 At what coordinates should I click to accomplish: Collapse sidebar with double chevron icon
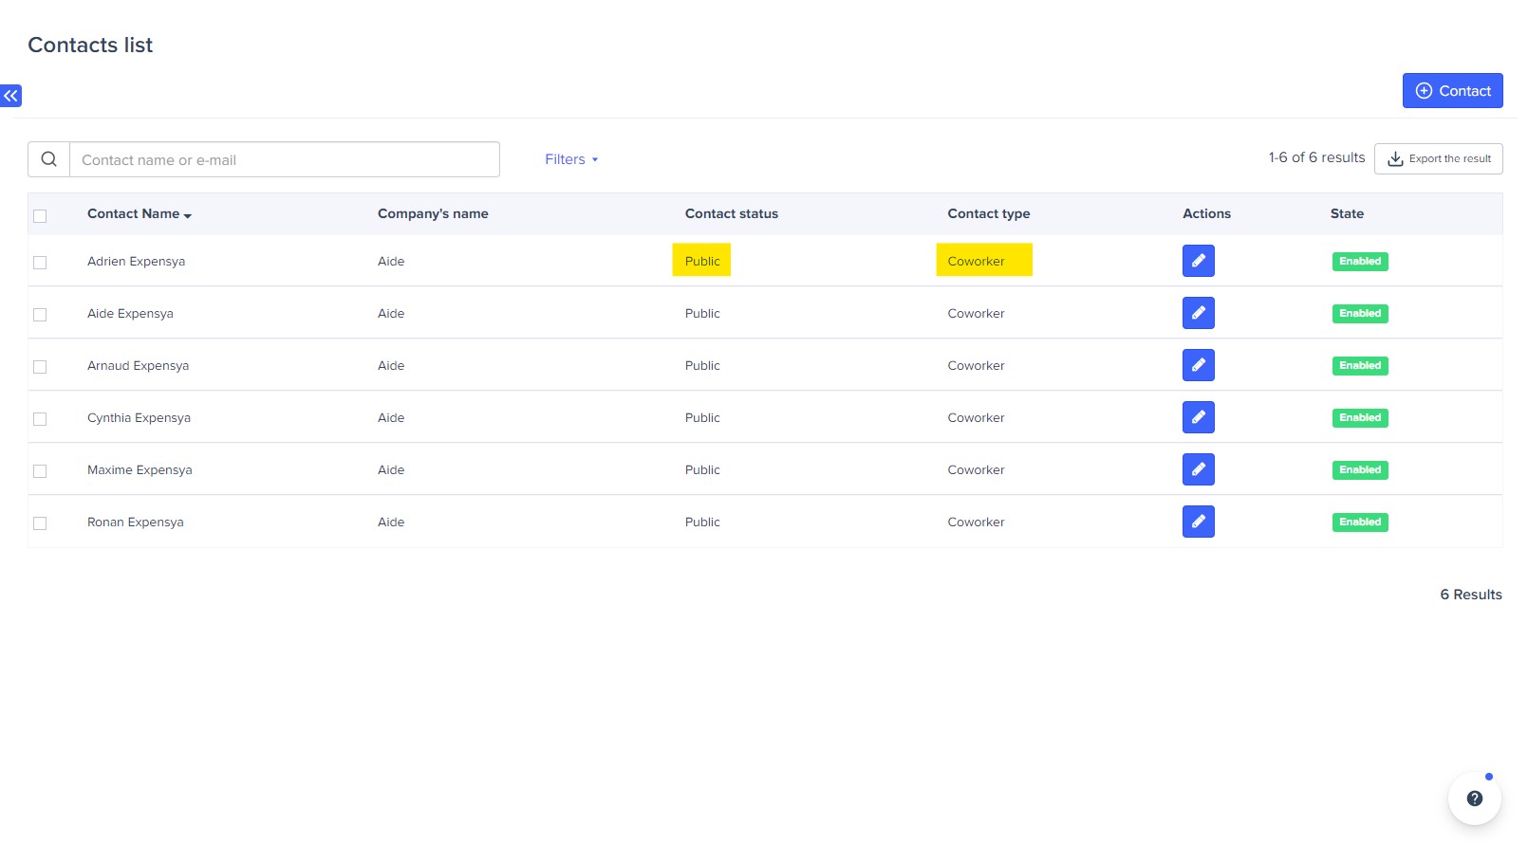tap(11, 96)
